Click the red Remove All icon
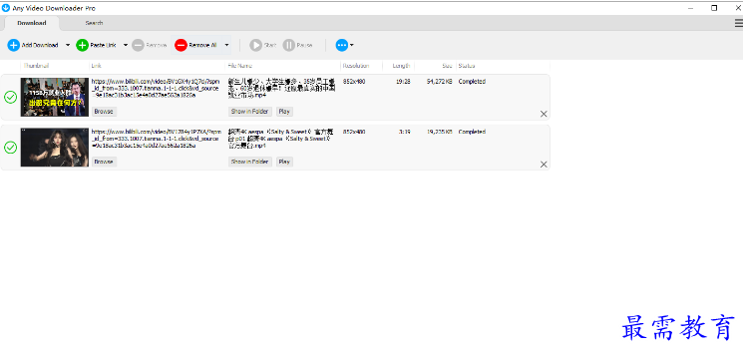Viewport: 743px width, 359px height. (181, 45)
